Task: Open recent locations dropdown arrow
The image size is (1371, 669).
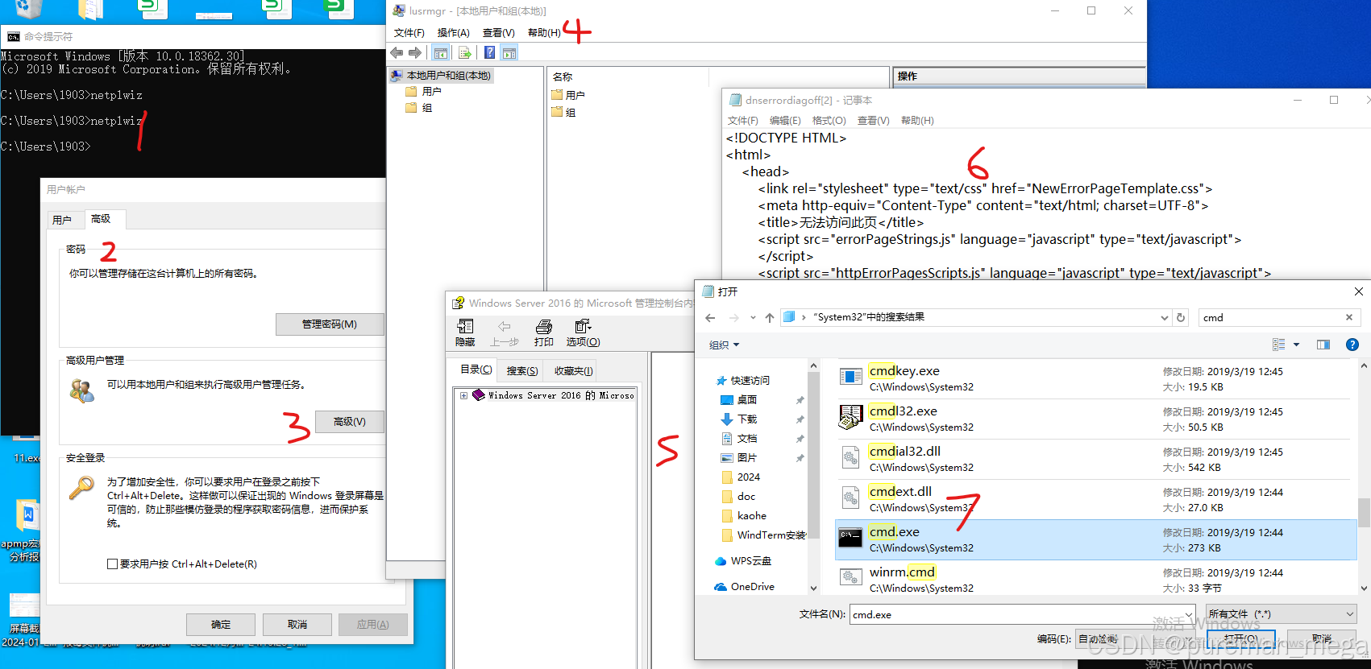Action: pyautogui.click(x=753, y=318)
